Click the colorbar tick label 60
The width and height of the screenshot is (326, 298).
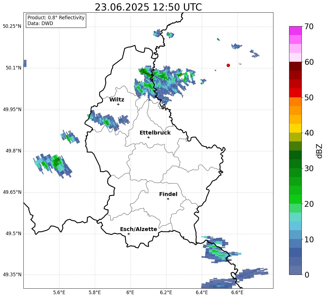click(x=309, y=62)
